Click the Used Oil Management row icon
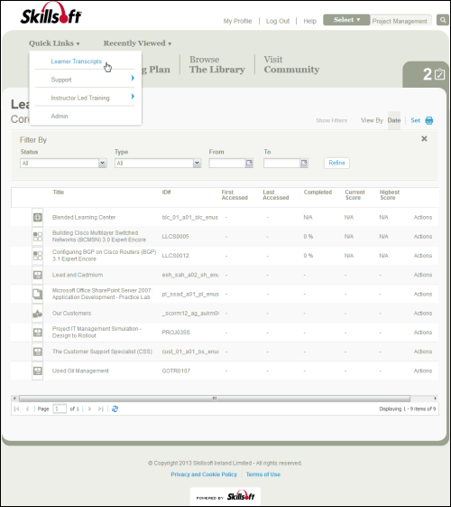The image size is (451, 507). tap(37, 371)
